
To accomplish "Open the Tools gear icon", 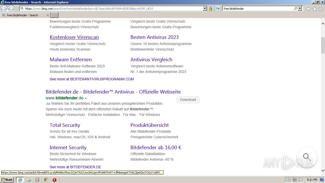I will [321, 9].
